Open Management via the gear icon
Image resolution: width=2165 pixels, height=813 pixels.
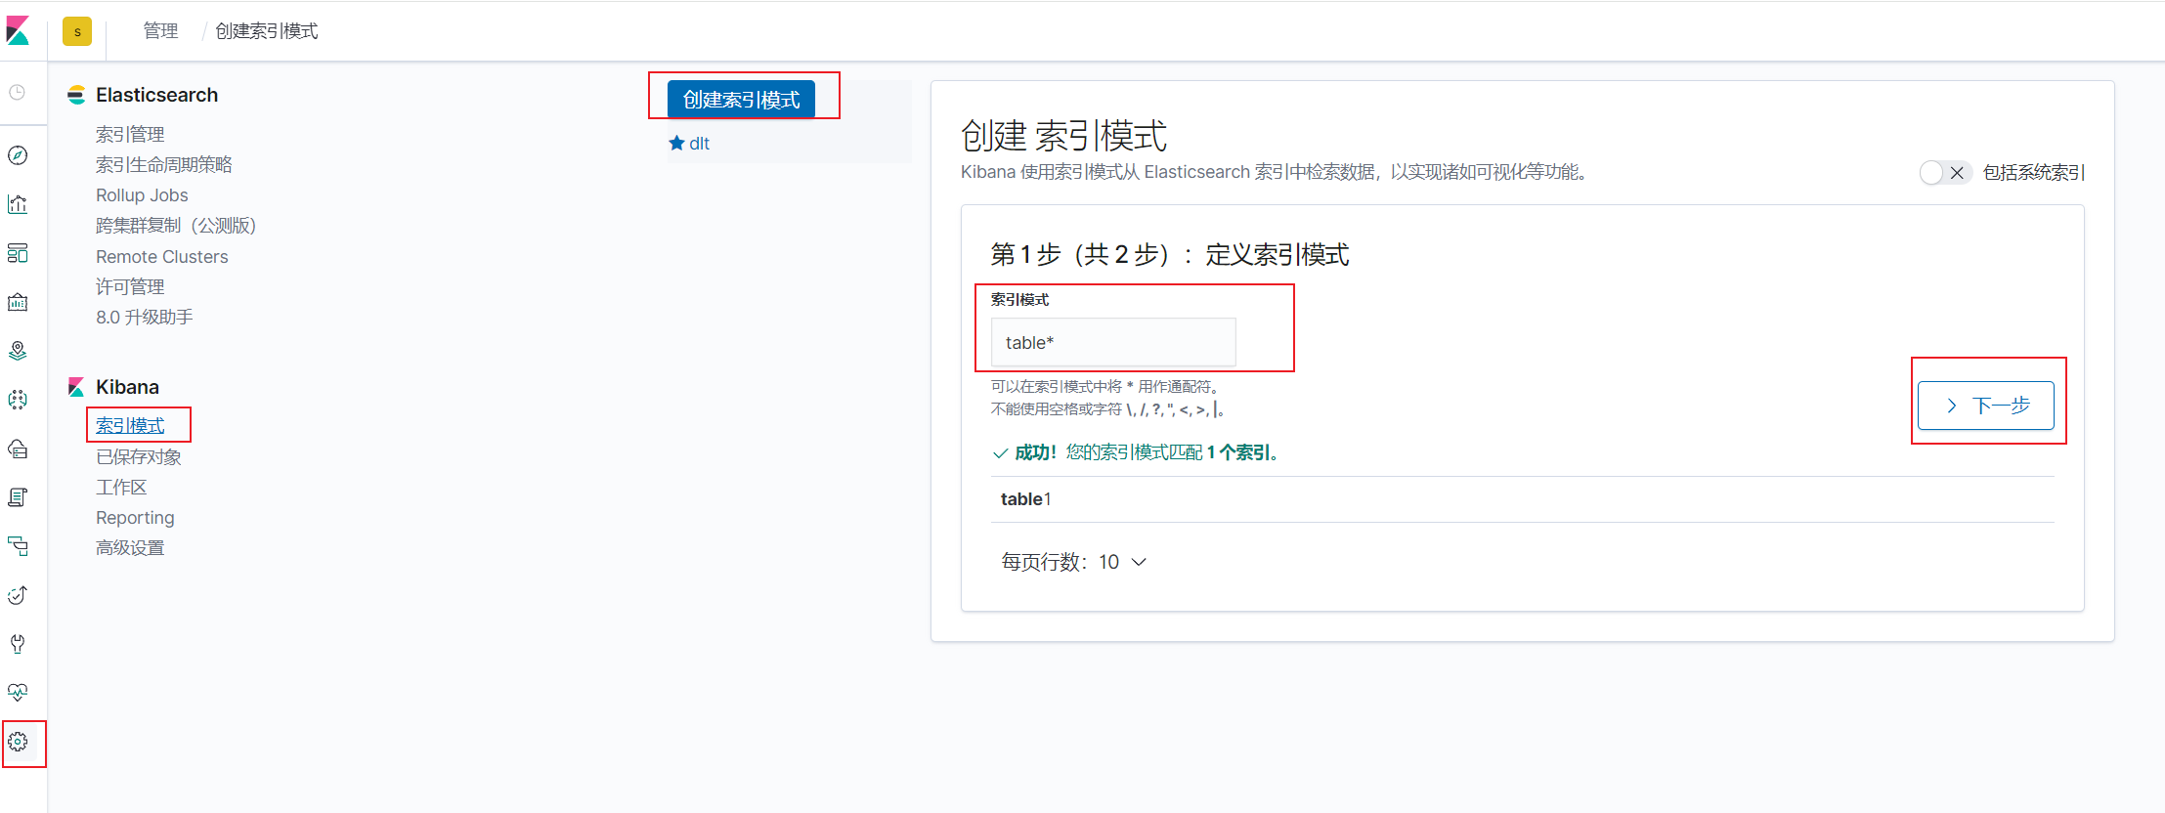pyautogui.click(x=18, y=742)
